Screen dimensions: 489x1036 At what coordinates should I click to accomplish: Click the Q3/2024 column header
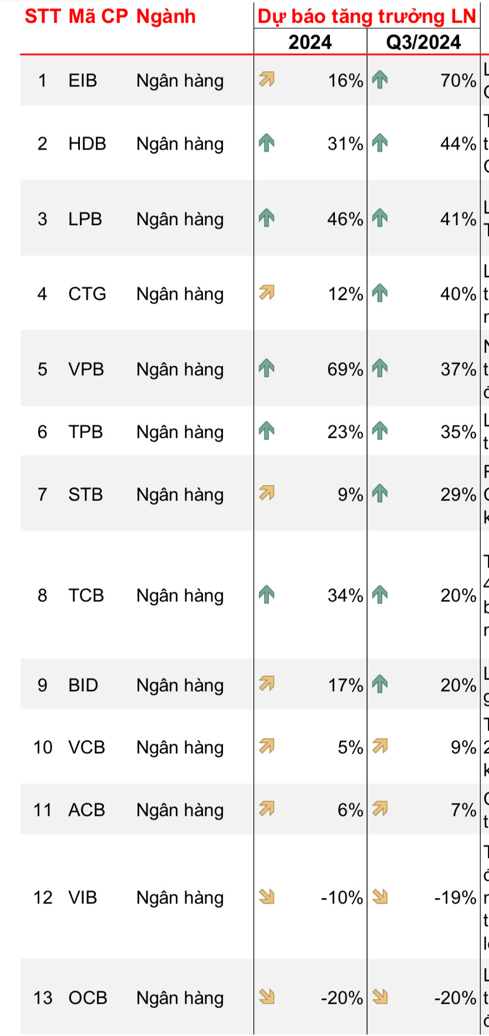[423, 42]
